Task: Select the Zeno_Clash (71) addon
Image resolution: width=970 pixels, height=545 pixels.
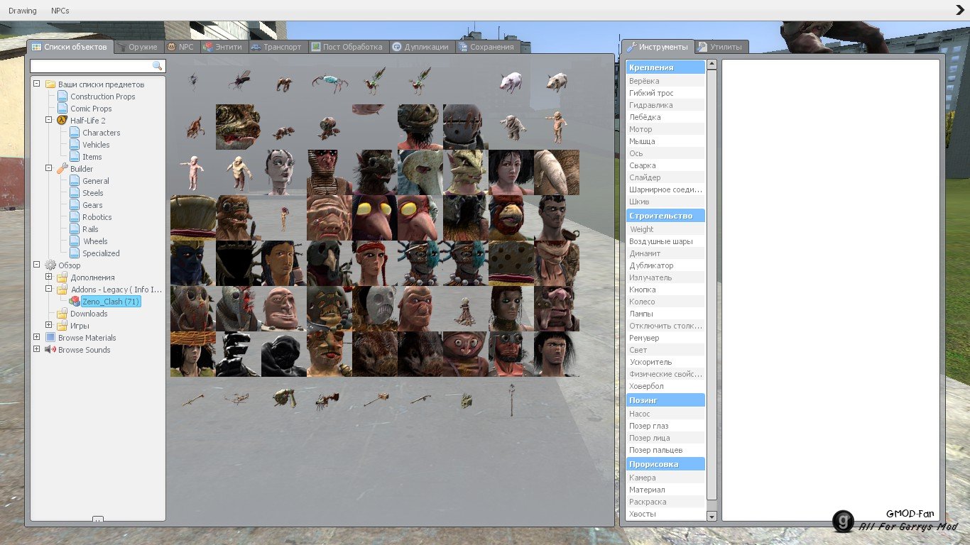Action: tap(110, 302)
